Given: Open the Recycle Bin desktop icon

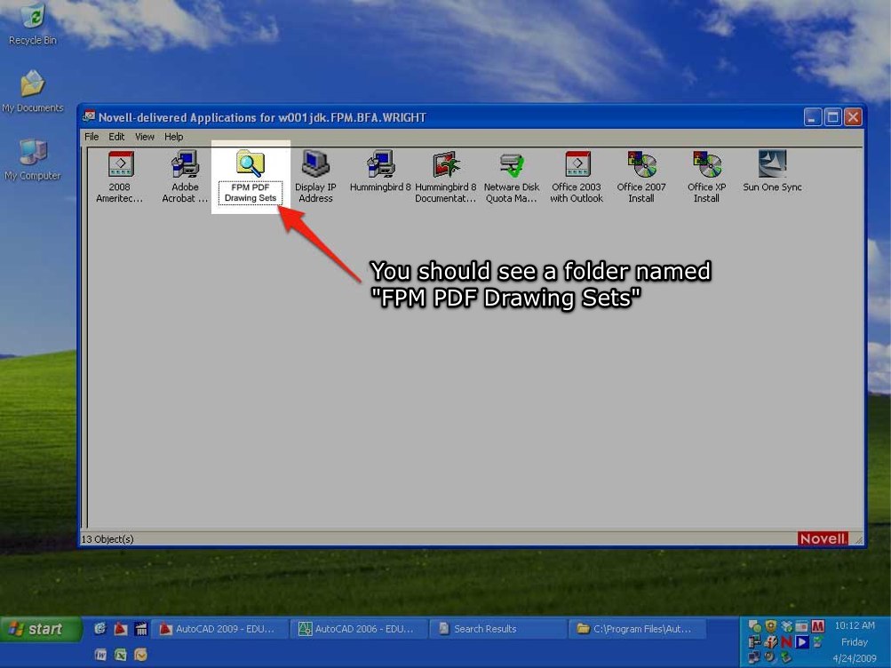Looking at the screenshot, I should [32, 23].
